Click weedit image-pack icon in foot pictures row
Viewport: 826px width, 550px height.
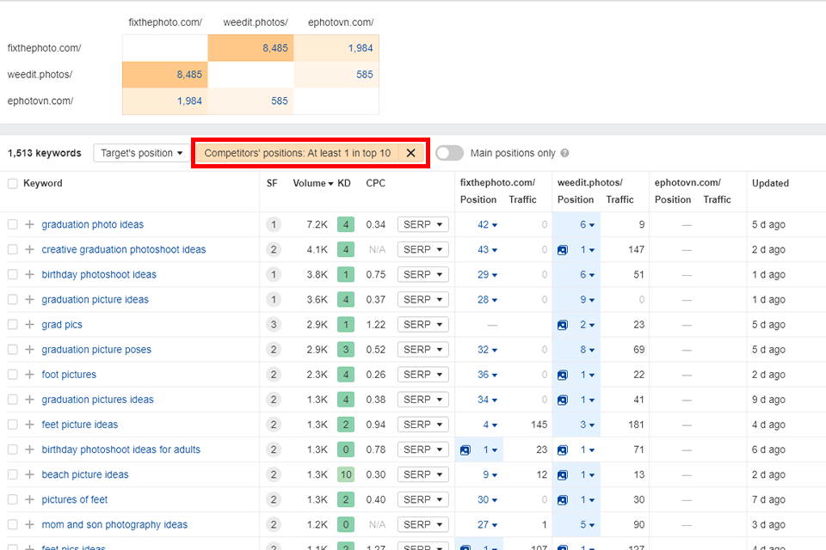coord(563,375)
